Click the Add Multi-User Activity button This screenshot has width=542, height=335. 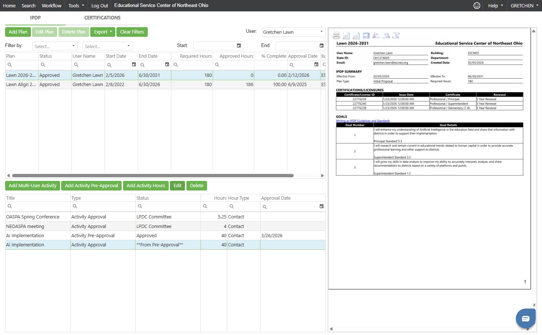[x=32, y=186]
